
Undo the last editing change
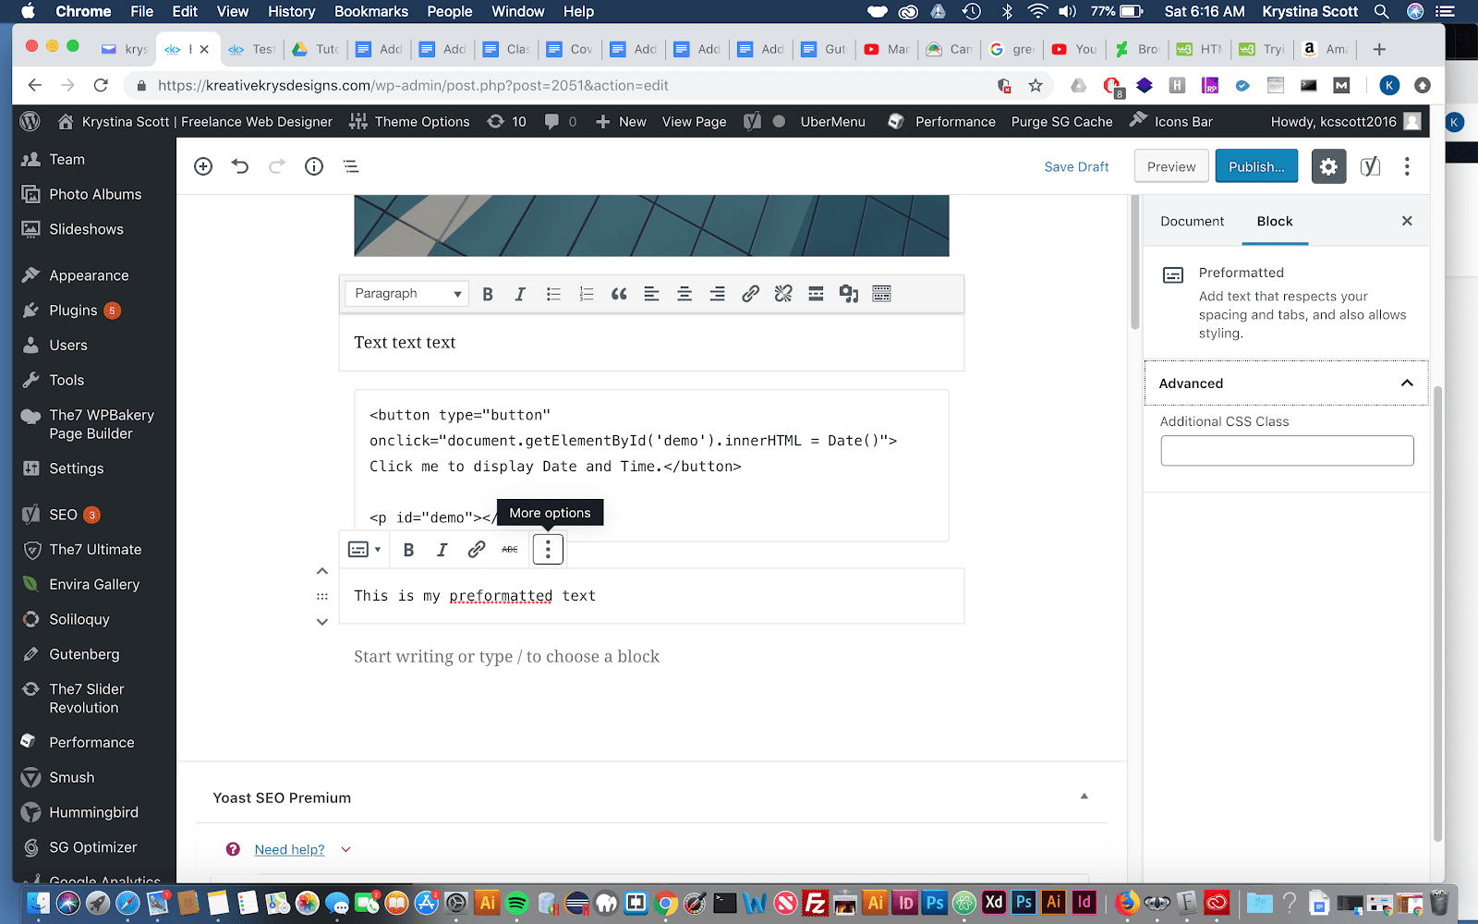click(x=240, y=166)
